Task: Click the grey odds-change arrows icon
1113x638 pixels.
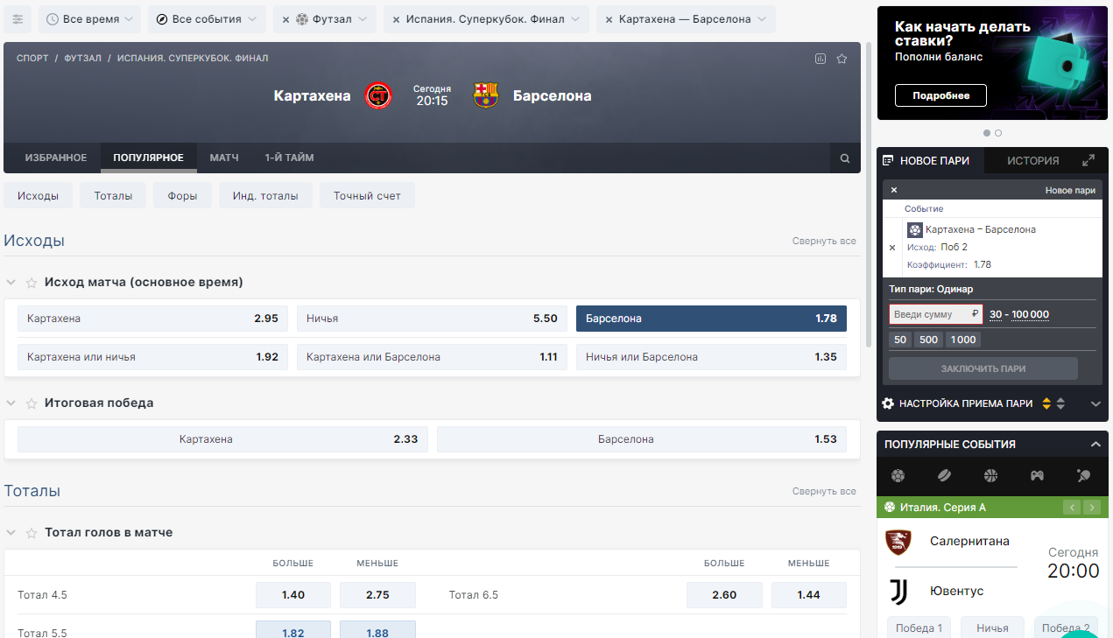Action: [1060, 403]
